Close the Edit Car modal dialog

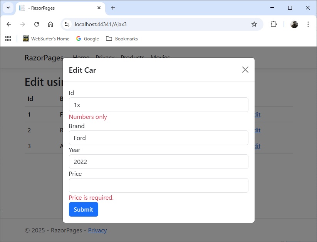(x=245, y=70)
